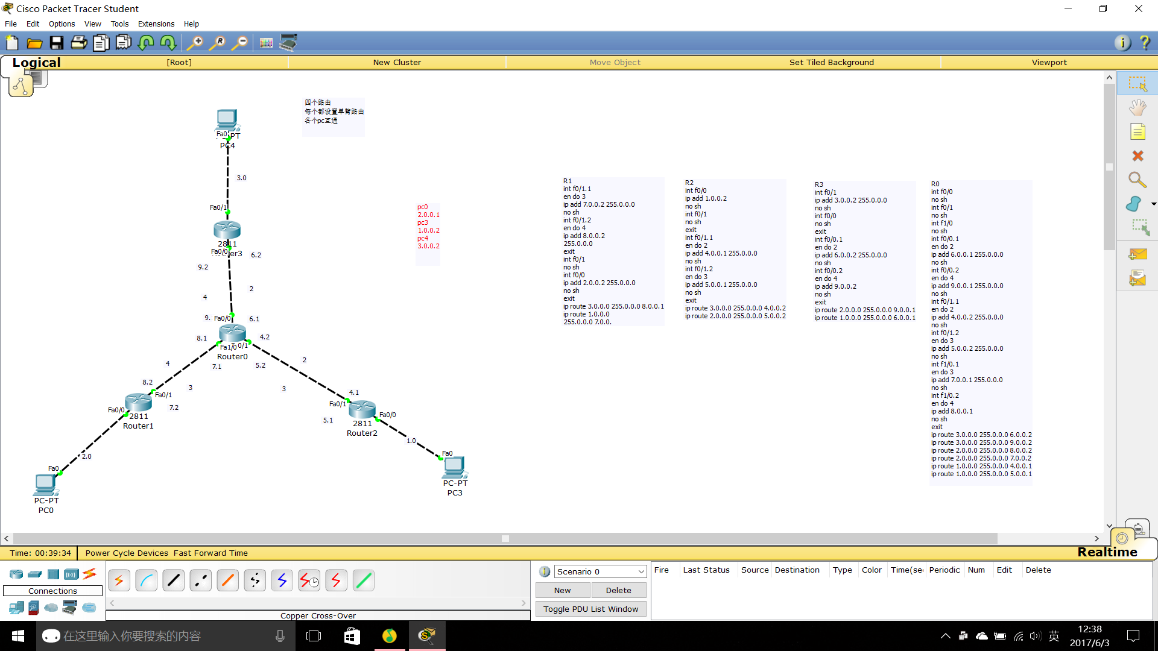
Task: Open a file with the folder icon
Action: [x=34, y=43]
